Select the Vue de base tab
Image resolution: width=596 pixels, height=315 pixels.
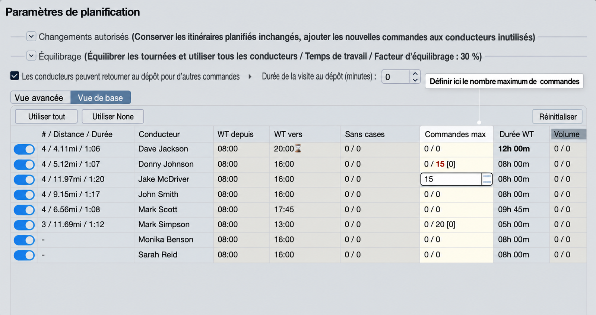pyautogui.click(x=101, y=98)
